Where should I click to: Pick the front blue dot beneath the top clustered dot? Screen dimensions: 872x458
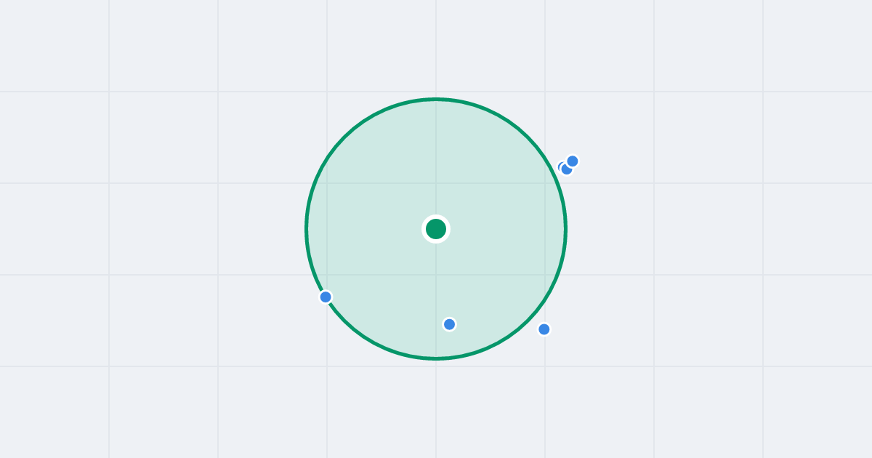click(x=567, y=169)
